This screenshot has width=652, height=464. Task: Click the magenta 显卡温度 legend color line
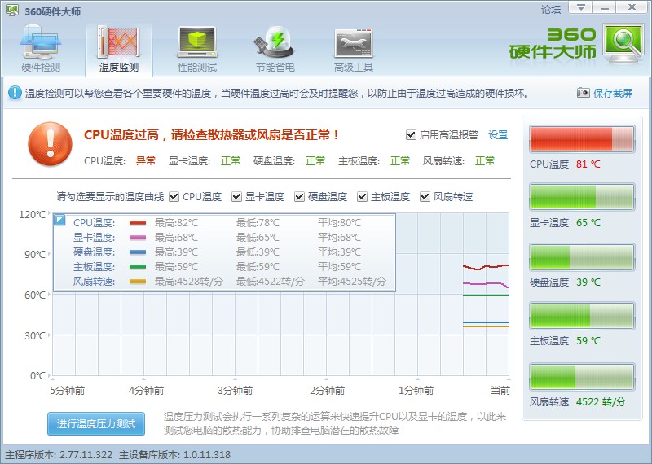point(138,238)
